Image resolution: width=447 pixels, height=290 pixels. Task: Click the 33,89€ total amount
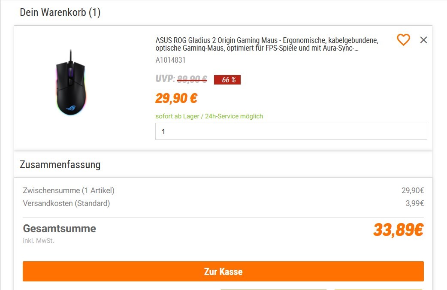tap(399, 230)
